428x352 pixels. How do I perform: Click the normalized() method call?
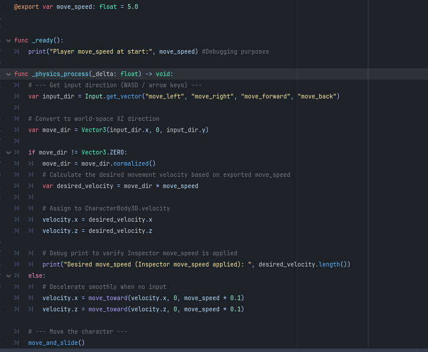134,163
